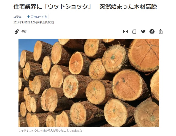Image resolution: width=176 pixels, height=136 pixels.
Task: Share the article on Facebook
Action: pyautogui.click(x=152, y=32)
